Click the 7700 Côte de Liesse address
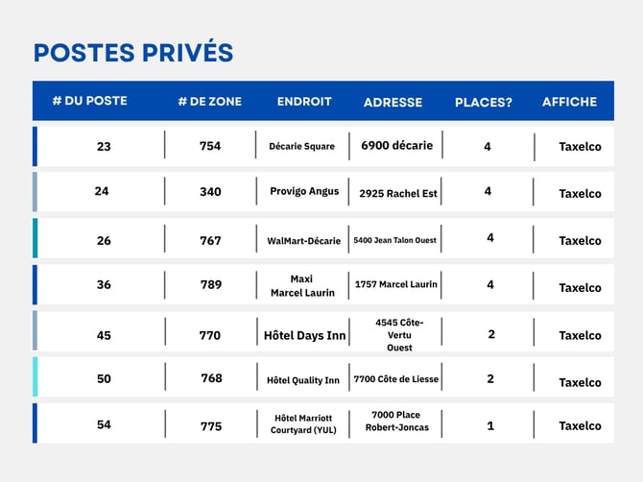Image resolution: width=643 pixels, height=482 pixels. [x=396, y=379]
